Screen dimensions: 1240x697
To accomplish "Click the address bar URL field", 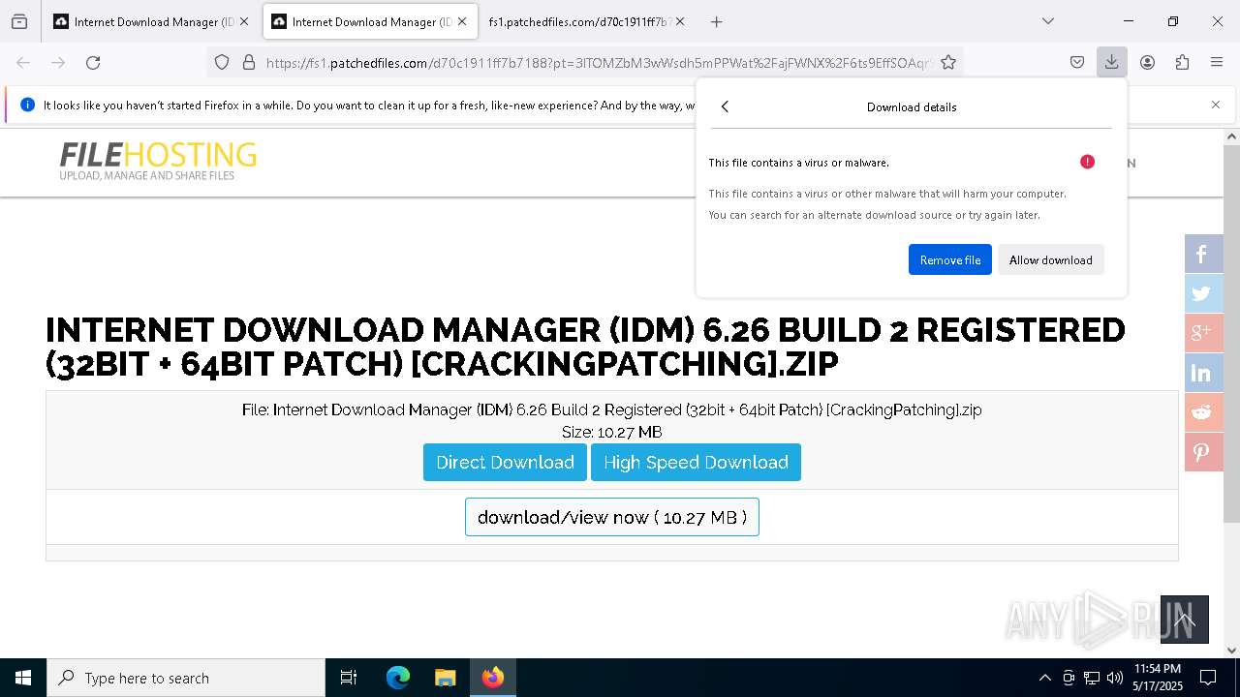I will (596, 62).
